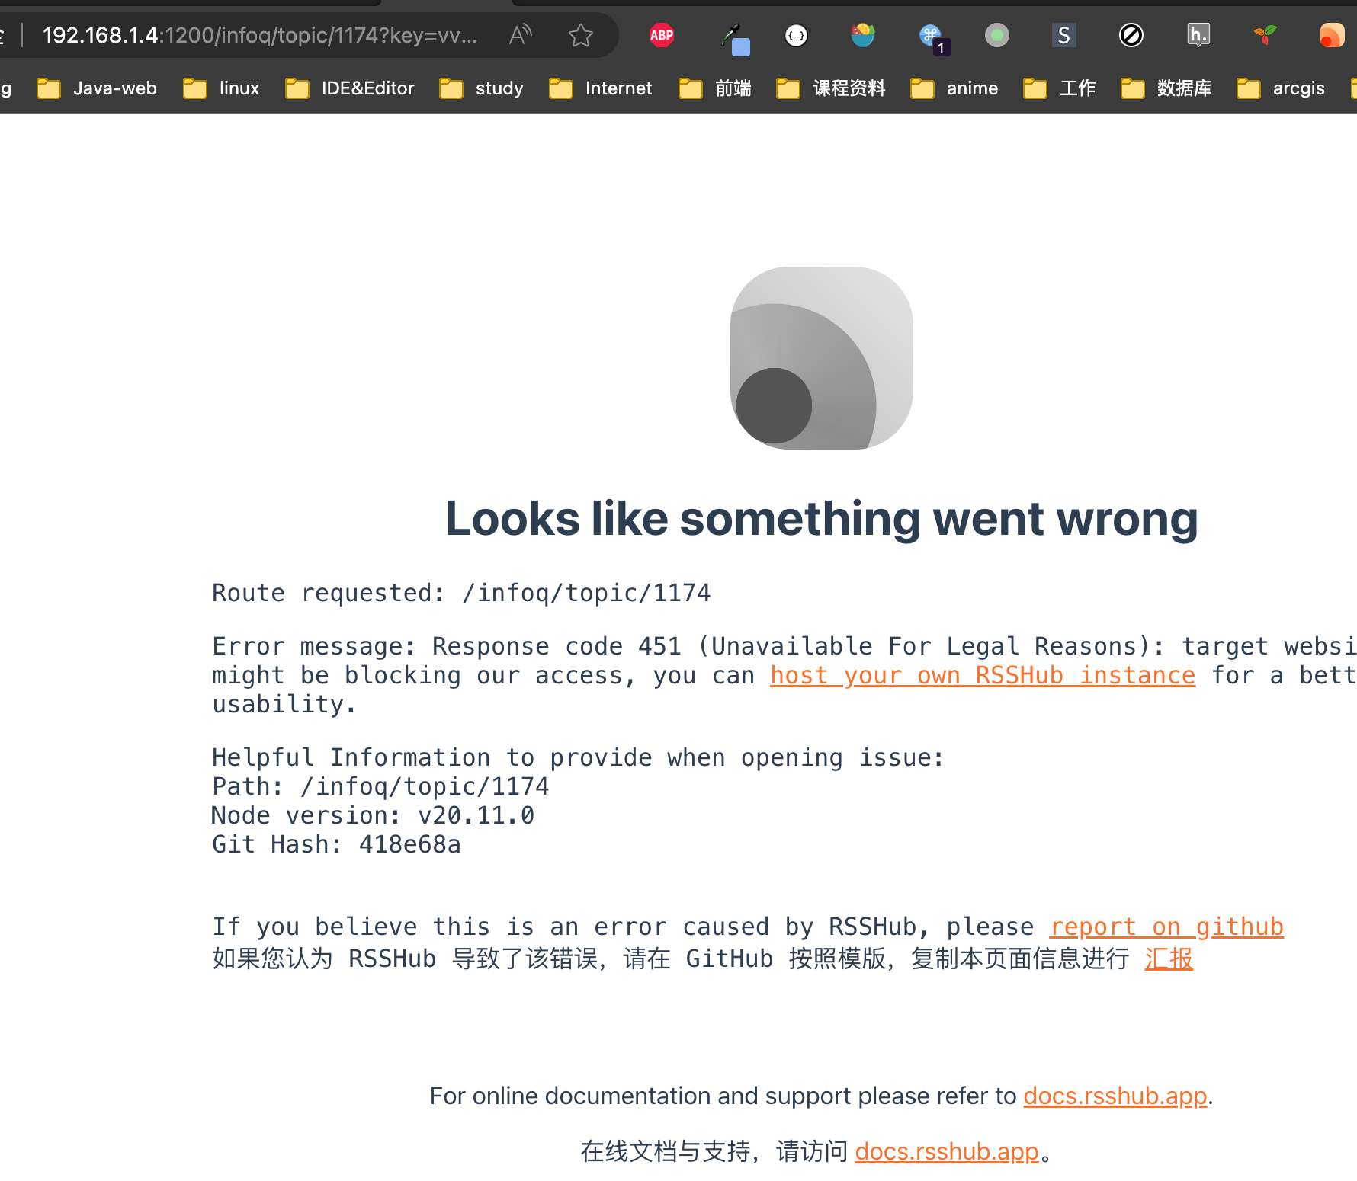Click the 'report on github' link

click(x=1166, y=927)
